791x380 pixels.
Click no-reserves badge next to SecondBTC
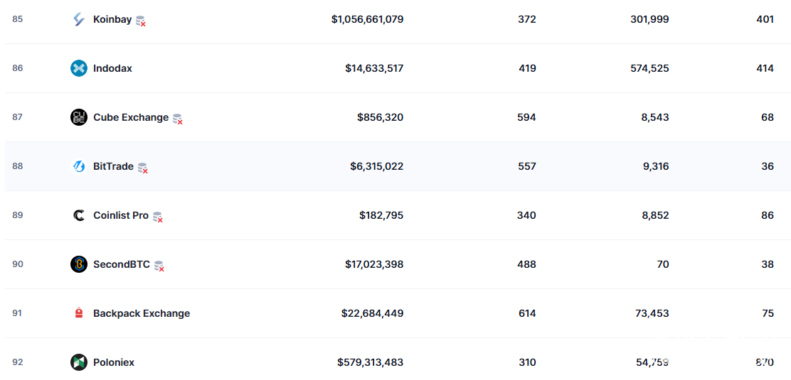(159, 266)
